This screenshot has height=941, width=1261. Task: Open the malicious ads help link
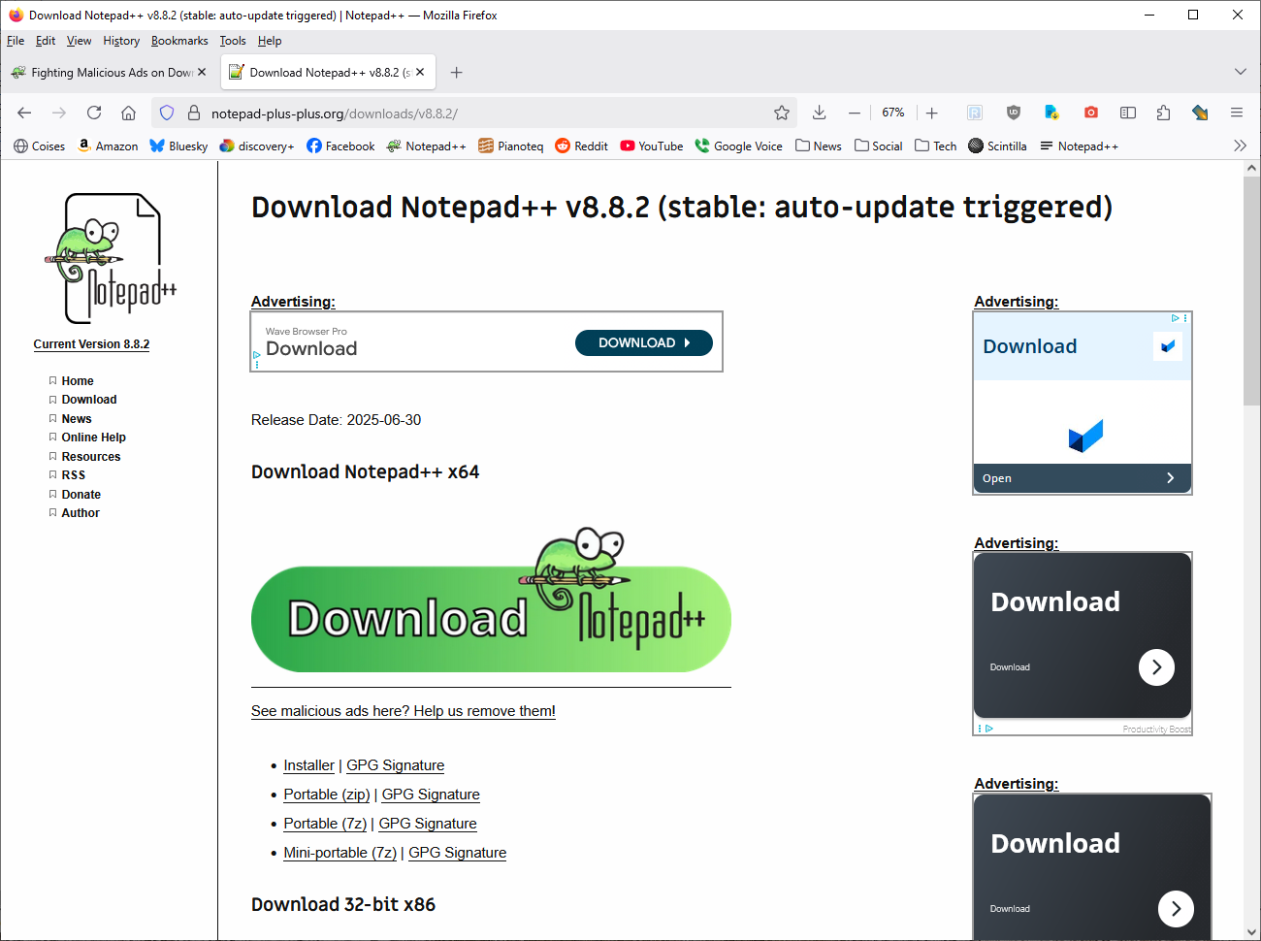pyautogui.click(x=404, y=711)
